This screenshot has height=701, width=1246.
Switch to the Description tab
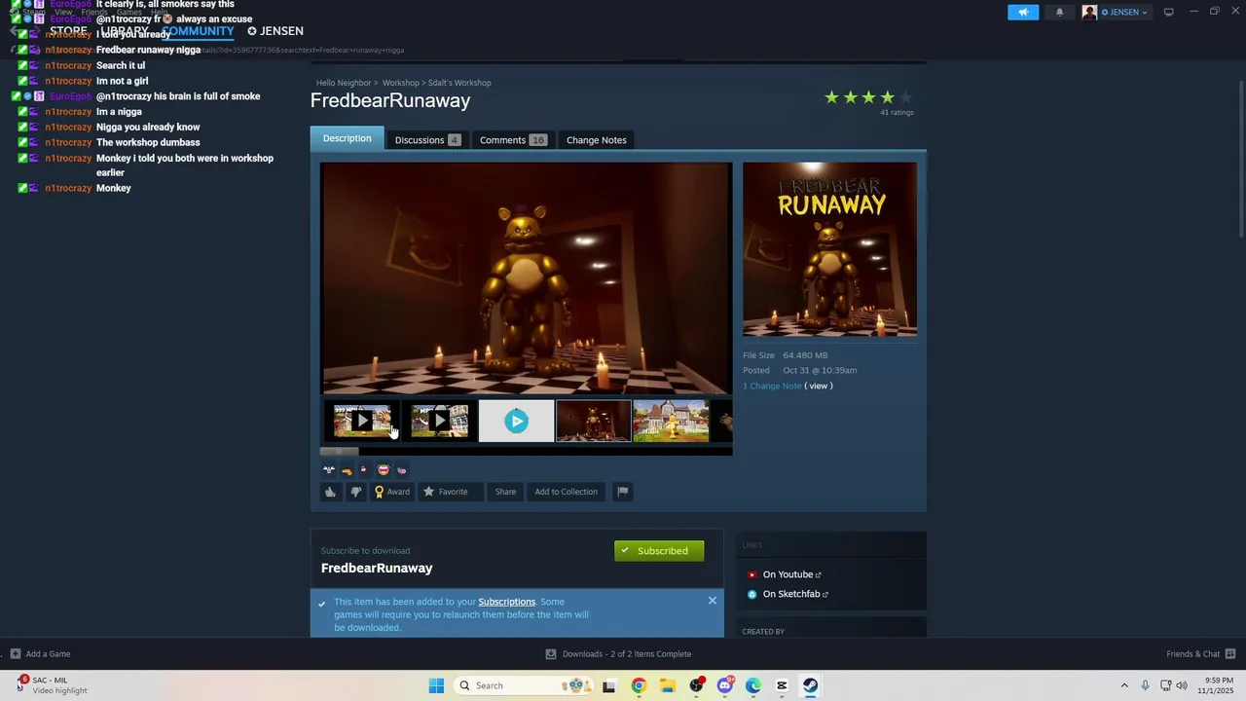[x=347, y=138]
